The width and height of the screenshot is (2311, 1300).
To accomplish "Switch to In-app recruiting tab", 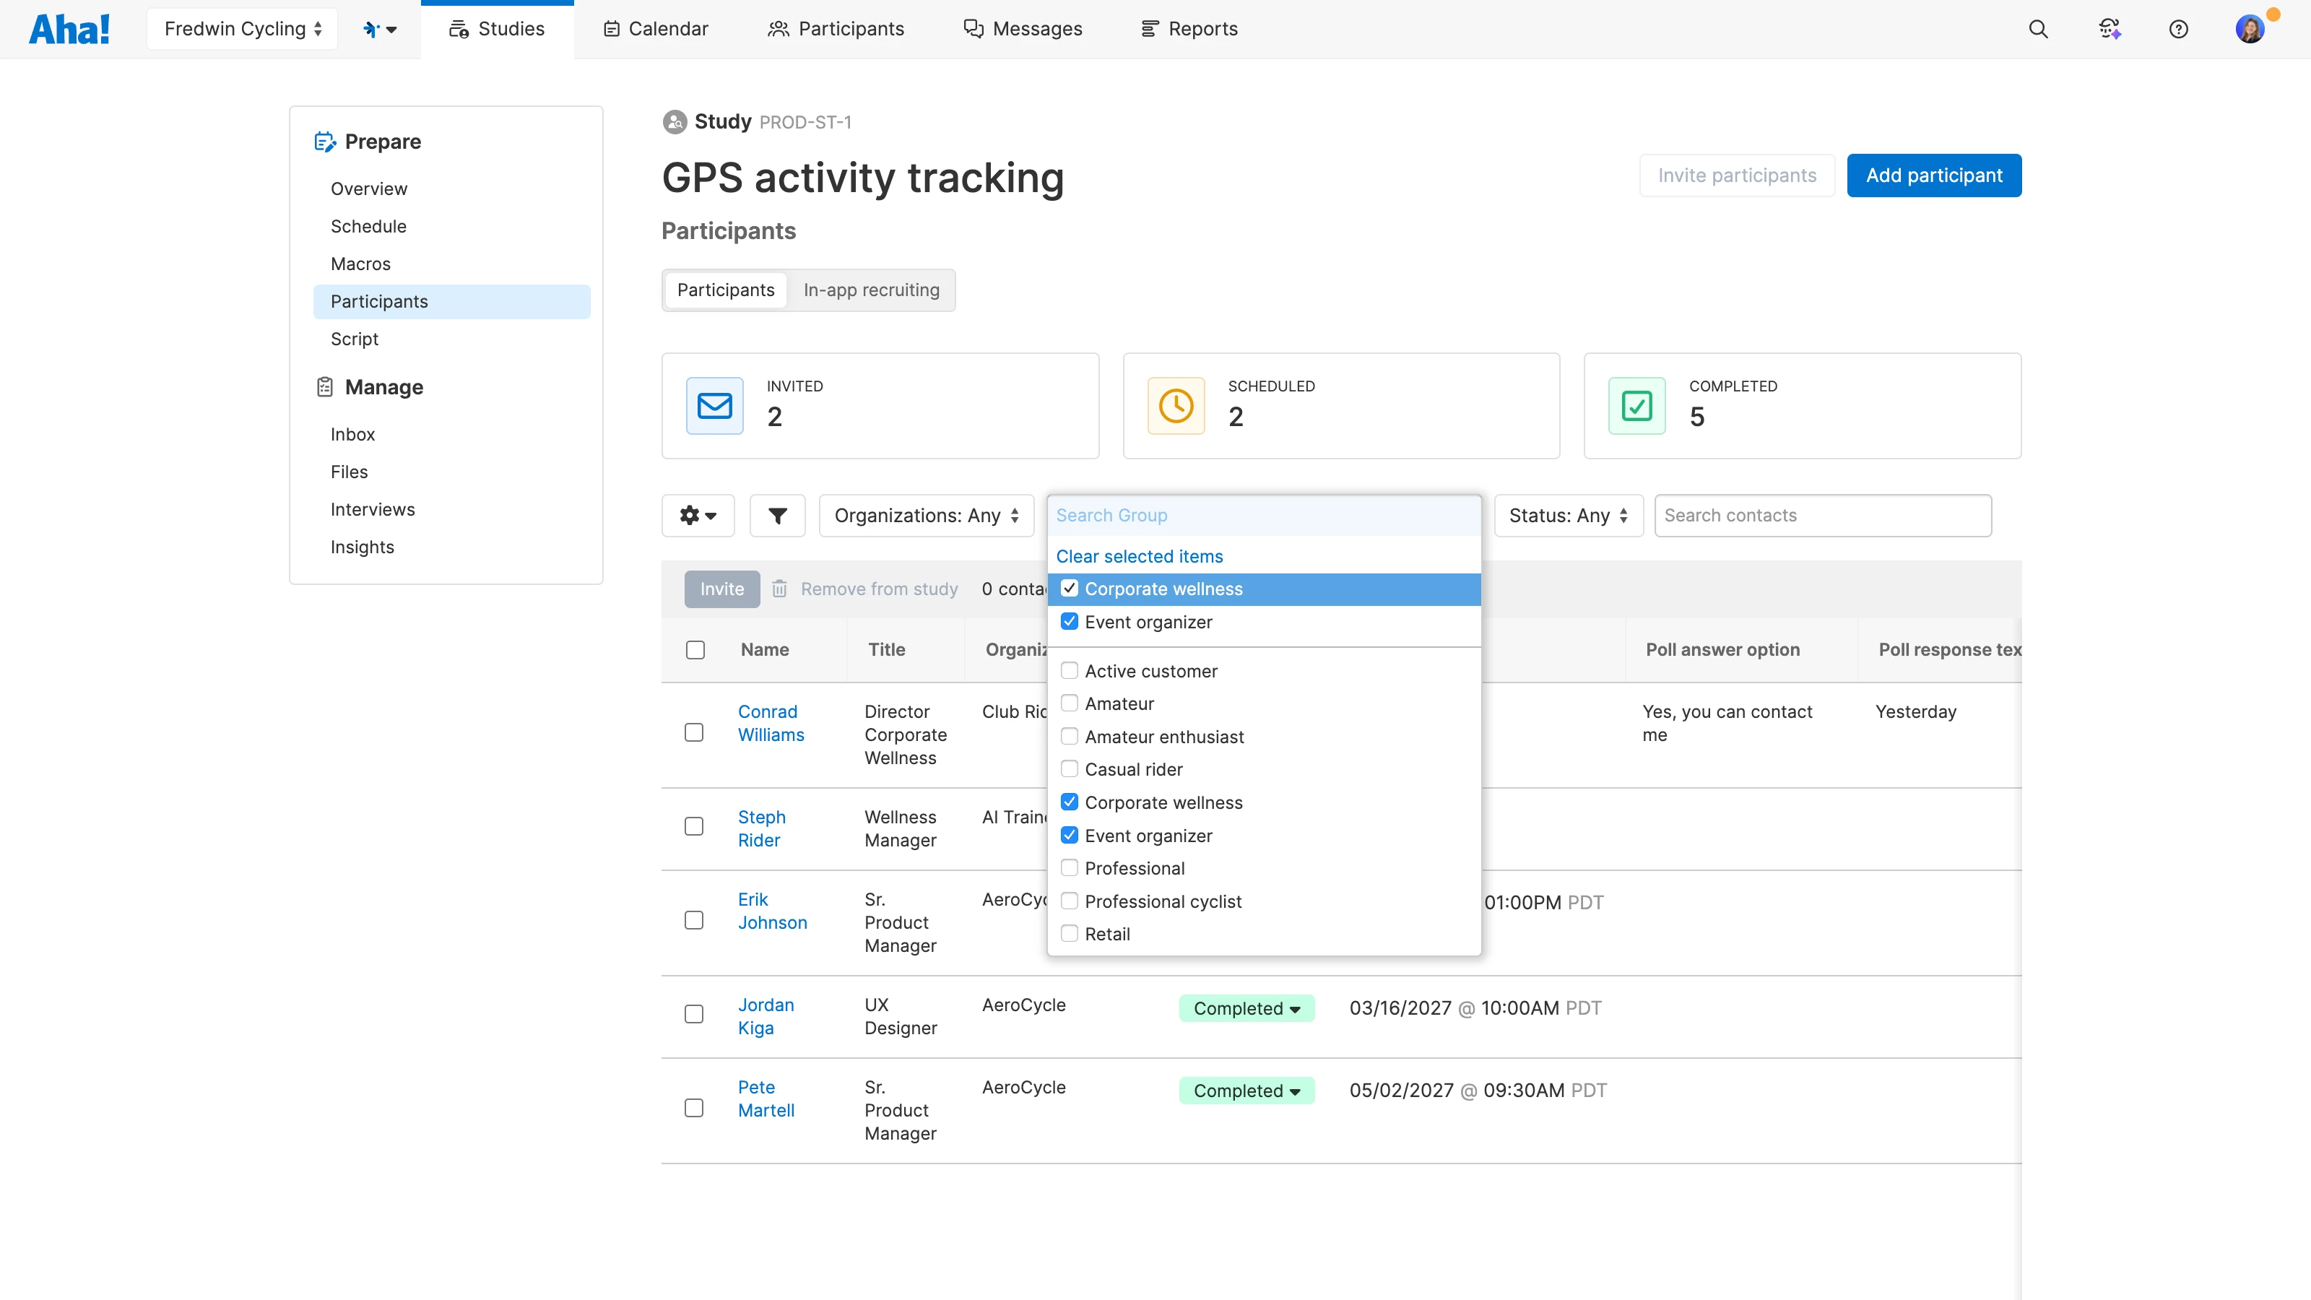I will pos(871,290).
